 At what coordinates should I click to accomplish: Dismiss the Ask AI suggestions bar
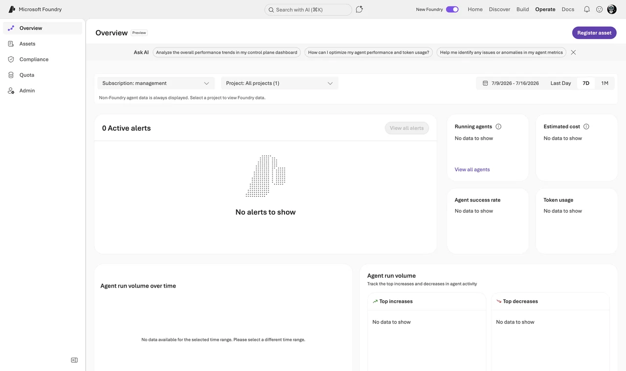pyautogui.click(x=573, y=52)
